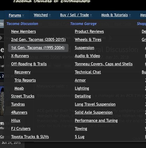
Task: Open the Product Reviews forum
Action: pos(89,32)
